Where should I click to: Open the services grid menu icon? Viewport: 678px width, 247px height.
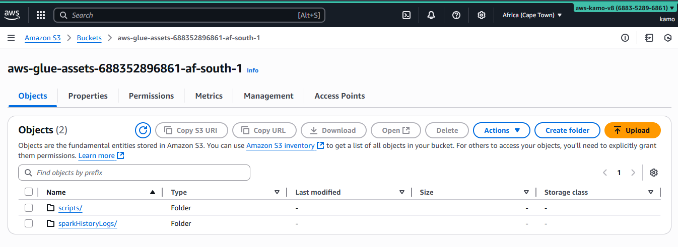click(x=41, y=15)
